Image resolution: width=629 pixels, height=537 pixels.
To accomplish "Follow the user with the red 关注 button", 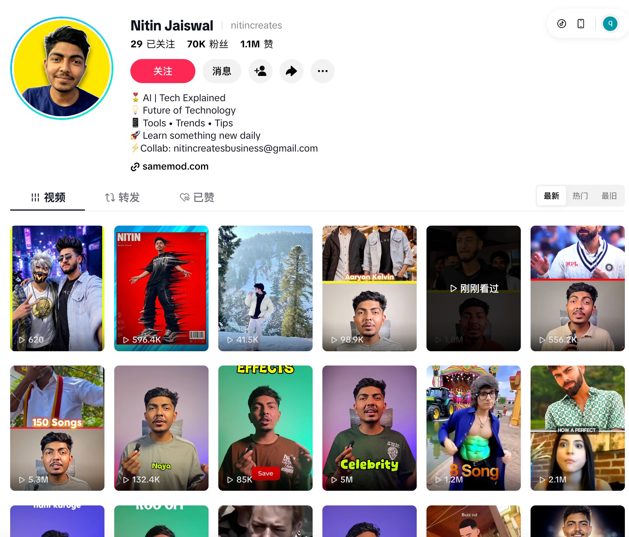I will pyautogui.click(x=163, y=71).
